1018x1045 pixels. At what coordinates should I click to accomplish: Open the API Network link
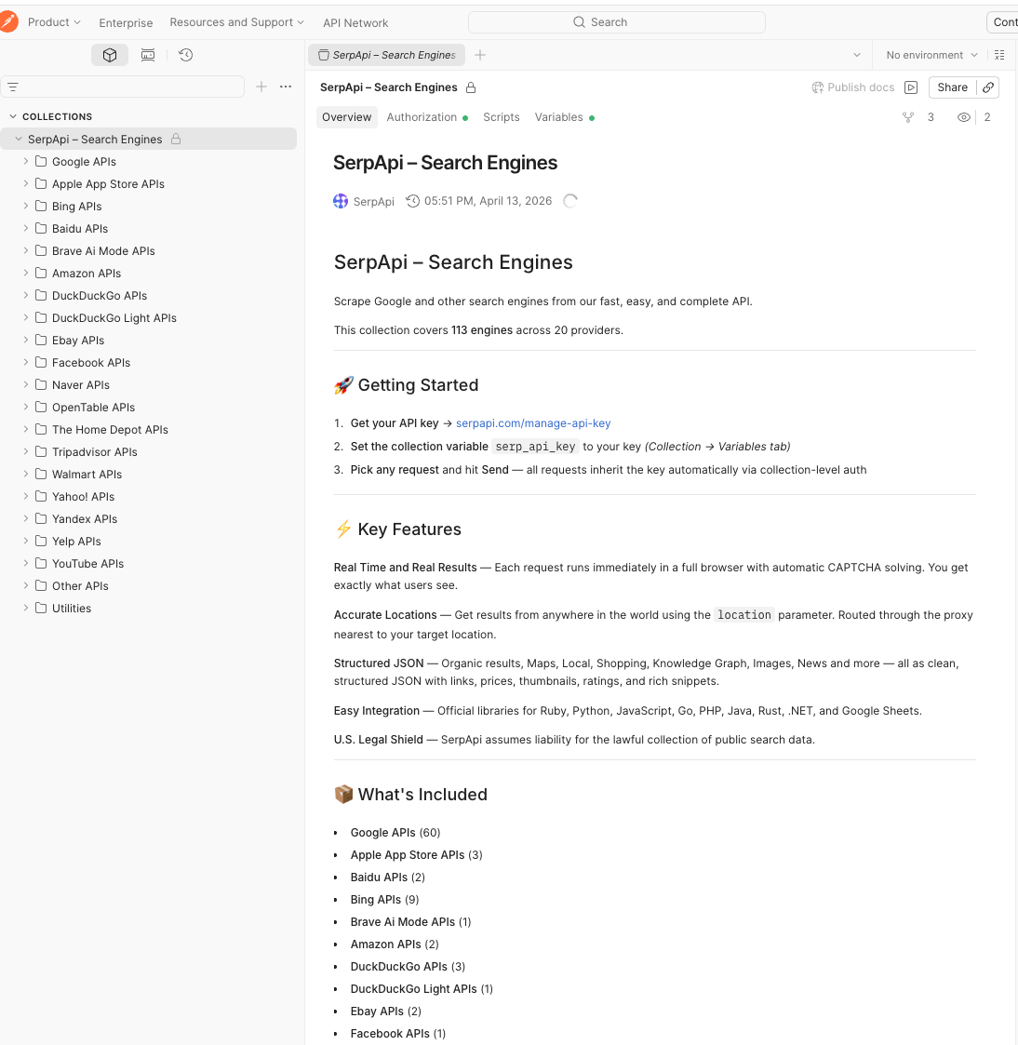(355, 22)
